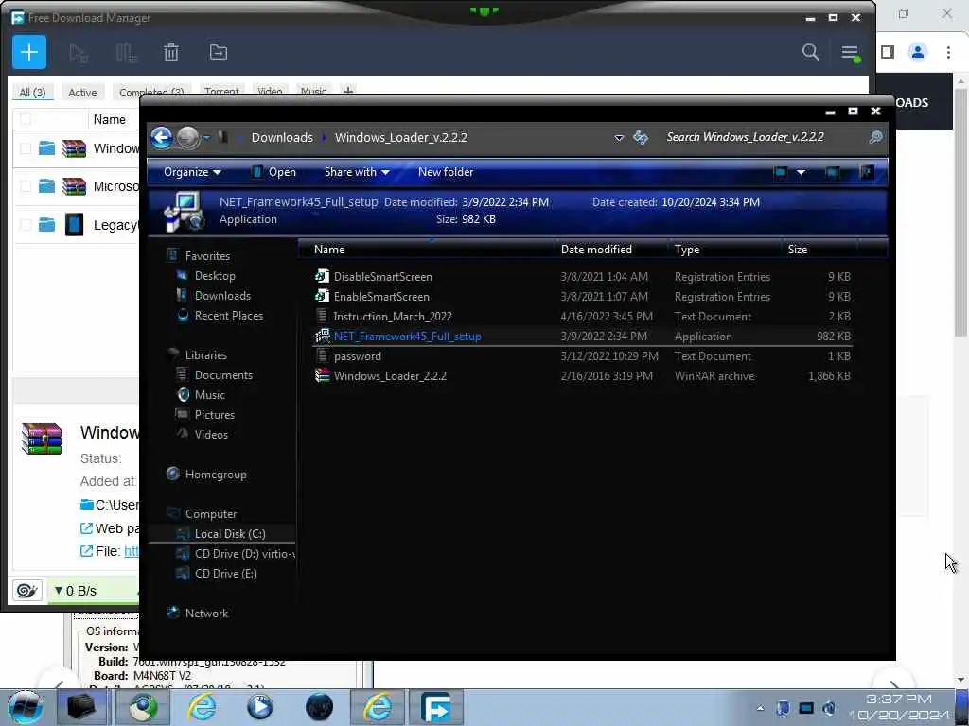Switch to the Completed (3) tab
This screenshot has width=969, height=726.
151,92
